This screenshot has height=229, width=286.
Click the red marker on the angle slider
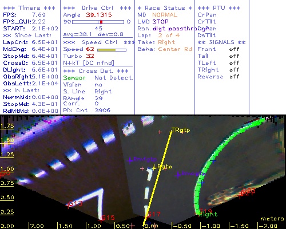coord(101,22)
